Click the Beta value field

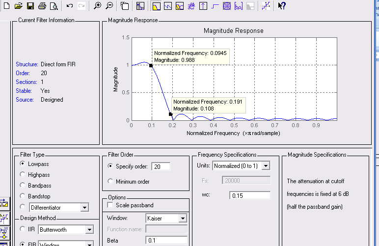pos(166,241)
